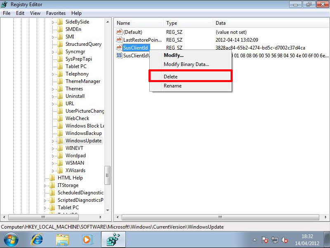Click the SusClientIdV binary value icon

pyautogui.click(x=119, y=55)
